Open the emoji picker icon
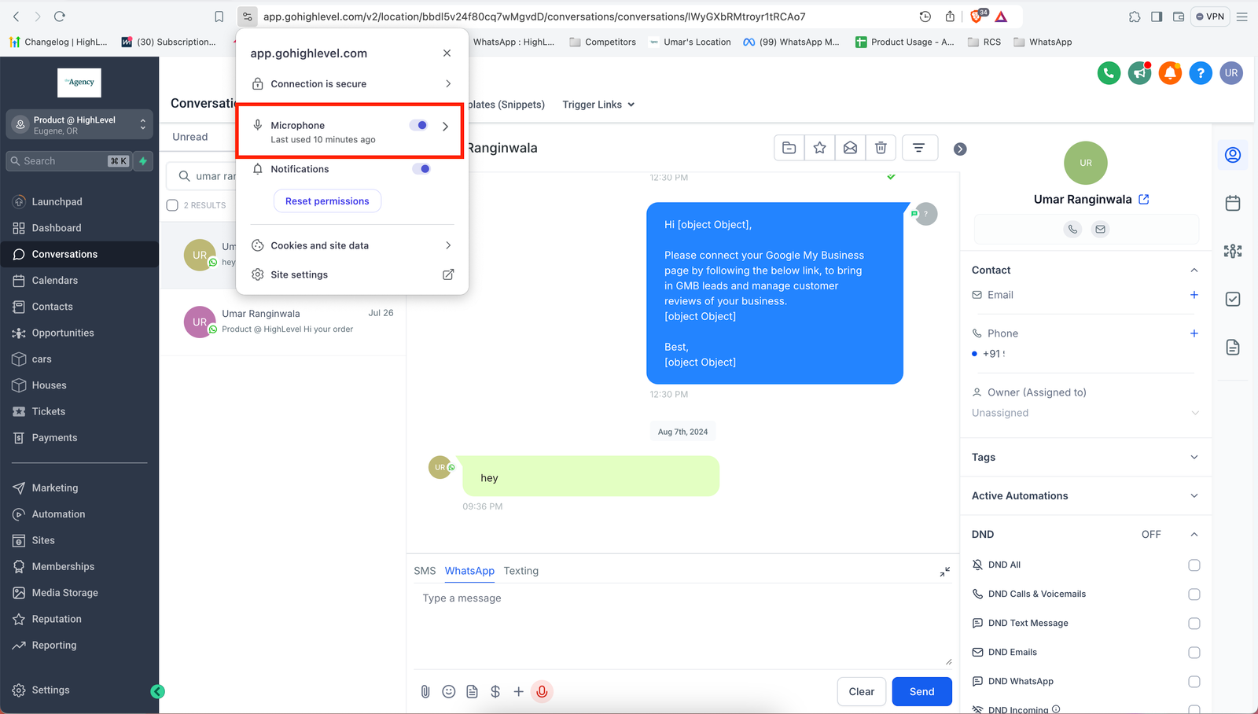This screenshot has height=714, width=1258. click(449, 691)
